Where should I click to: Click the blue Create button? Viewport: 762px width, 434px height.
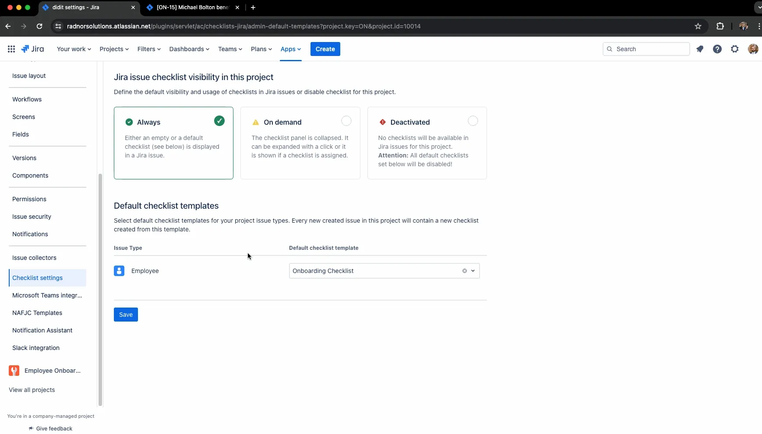[325, 49]
